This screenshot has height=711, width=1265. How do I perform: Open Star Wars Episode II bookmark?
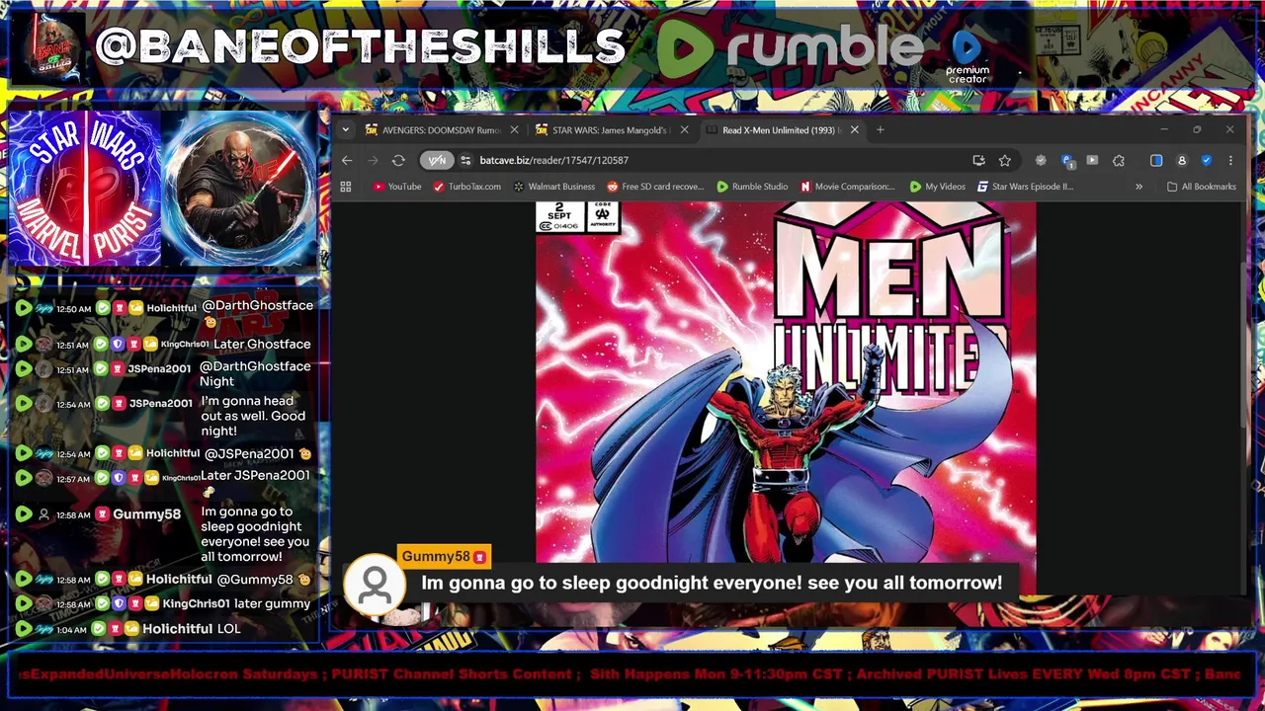1025,187
